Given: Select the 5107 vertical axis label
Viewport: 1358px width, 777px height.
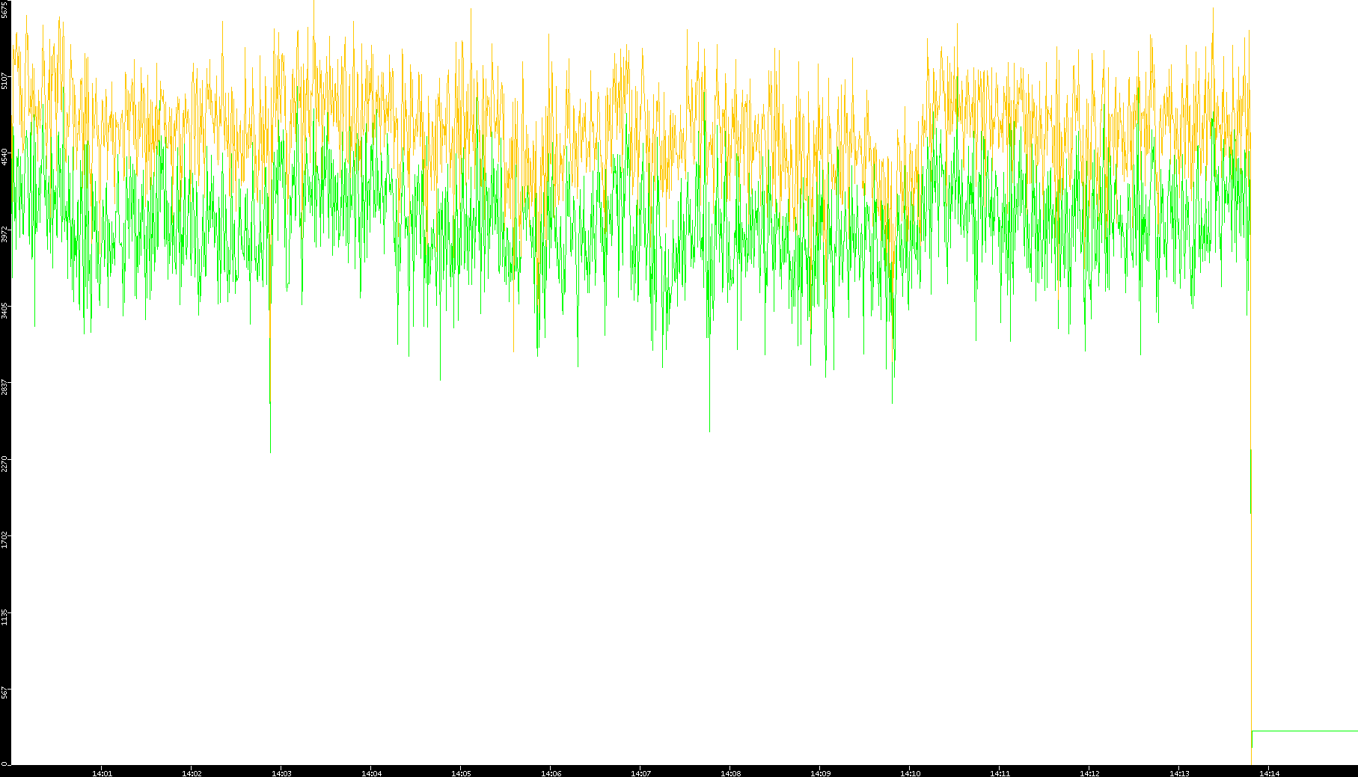Looking at the screenshot, I should coord(4,80).
